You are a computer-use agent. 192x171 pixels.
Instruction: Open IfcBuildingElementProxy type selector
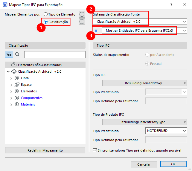[144, 83]
